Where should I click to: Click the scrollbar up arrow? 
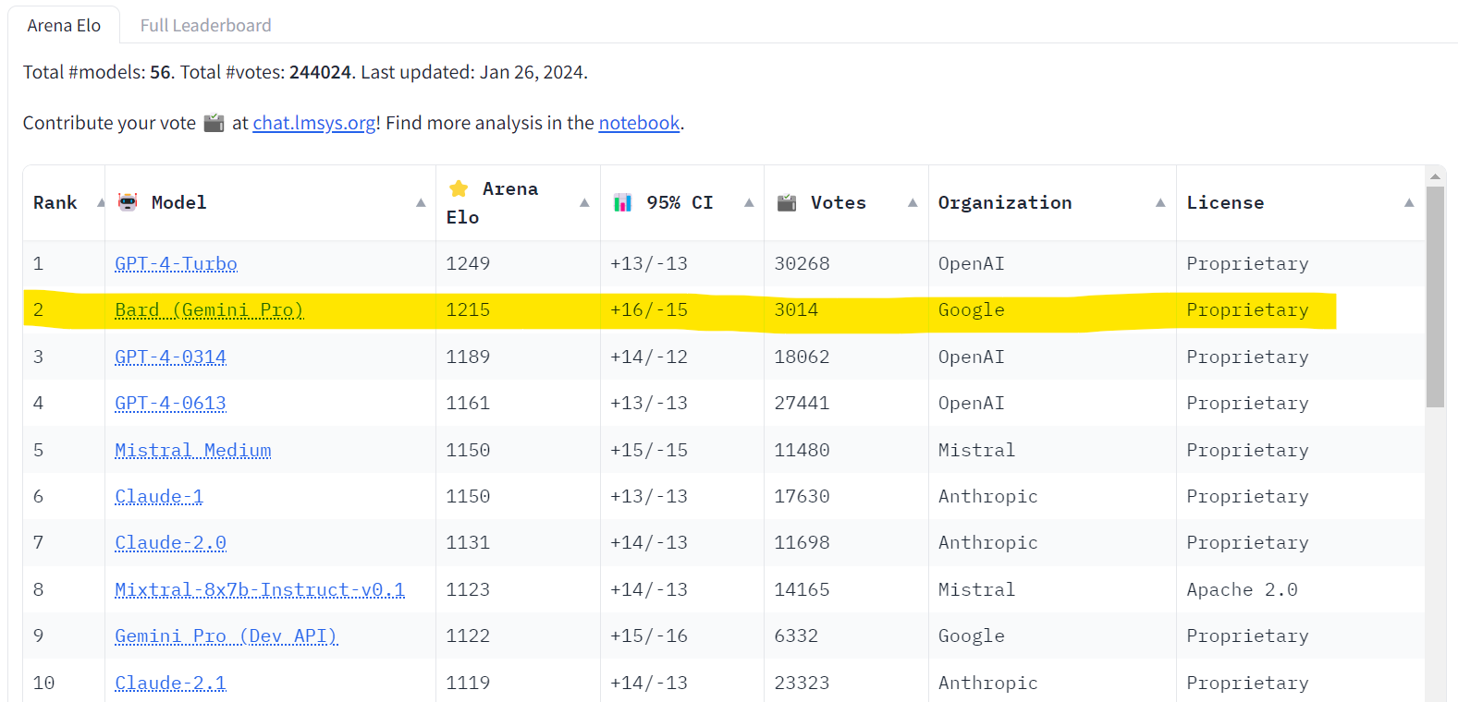pyautogui.click(x=1435, y=176)
